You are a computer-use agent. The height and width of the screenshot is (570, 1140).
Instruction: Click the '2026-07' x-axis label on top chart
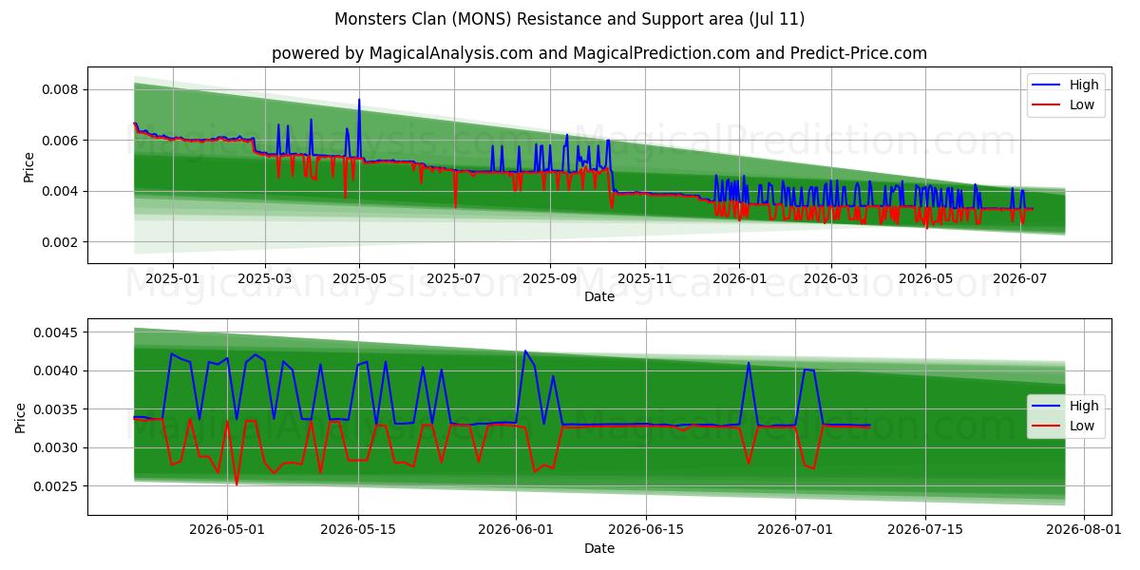(x=1020, y=278)
